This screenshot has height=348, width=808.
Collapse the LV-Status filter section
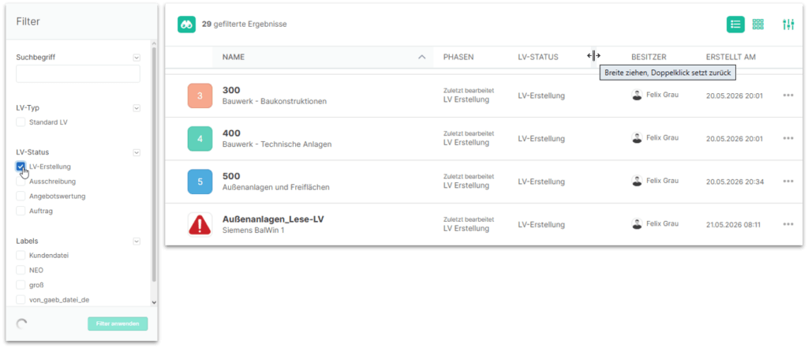[x=137, y=152]
